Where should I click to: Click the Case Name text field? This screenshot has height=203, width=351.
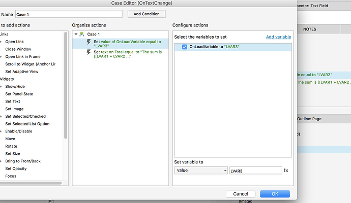click(69, 14)
